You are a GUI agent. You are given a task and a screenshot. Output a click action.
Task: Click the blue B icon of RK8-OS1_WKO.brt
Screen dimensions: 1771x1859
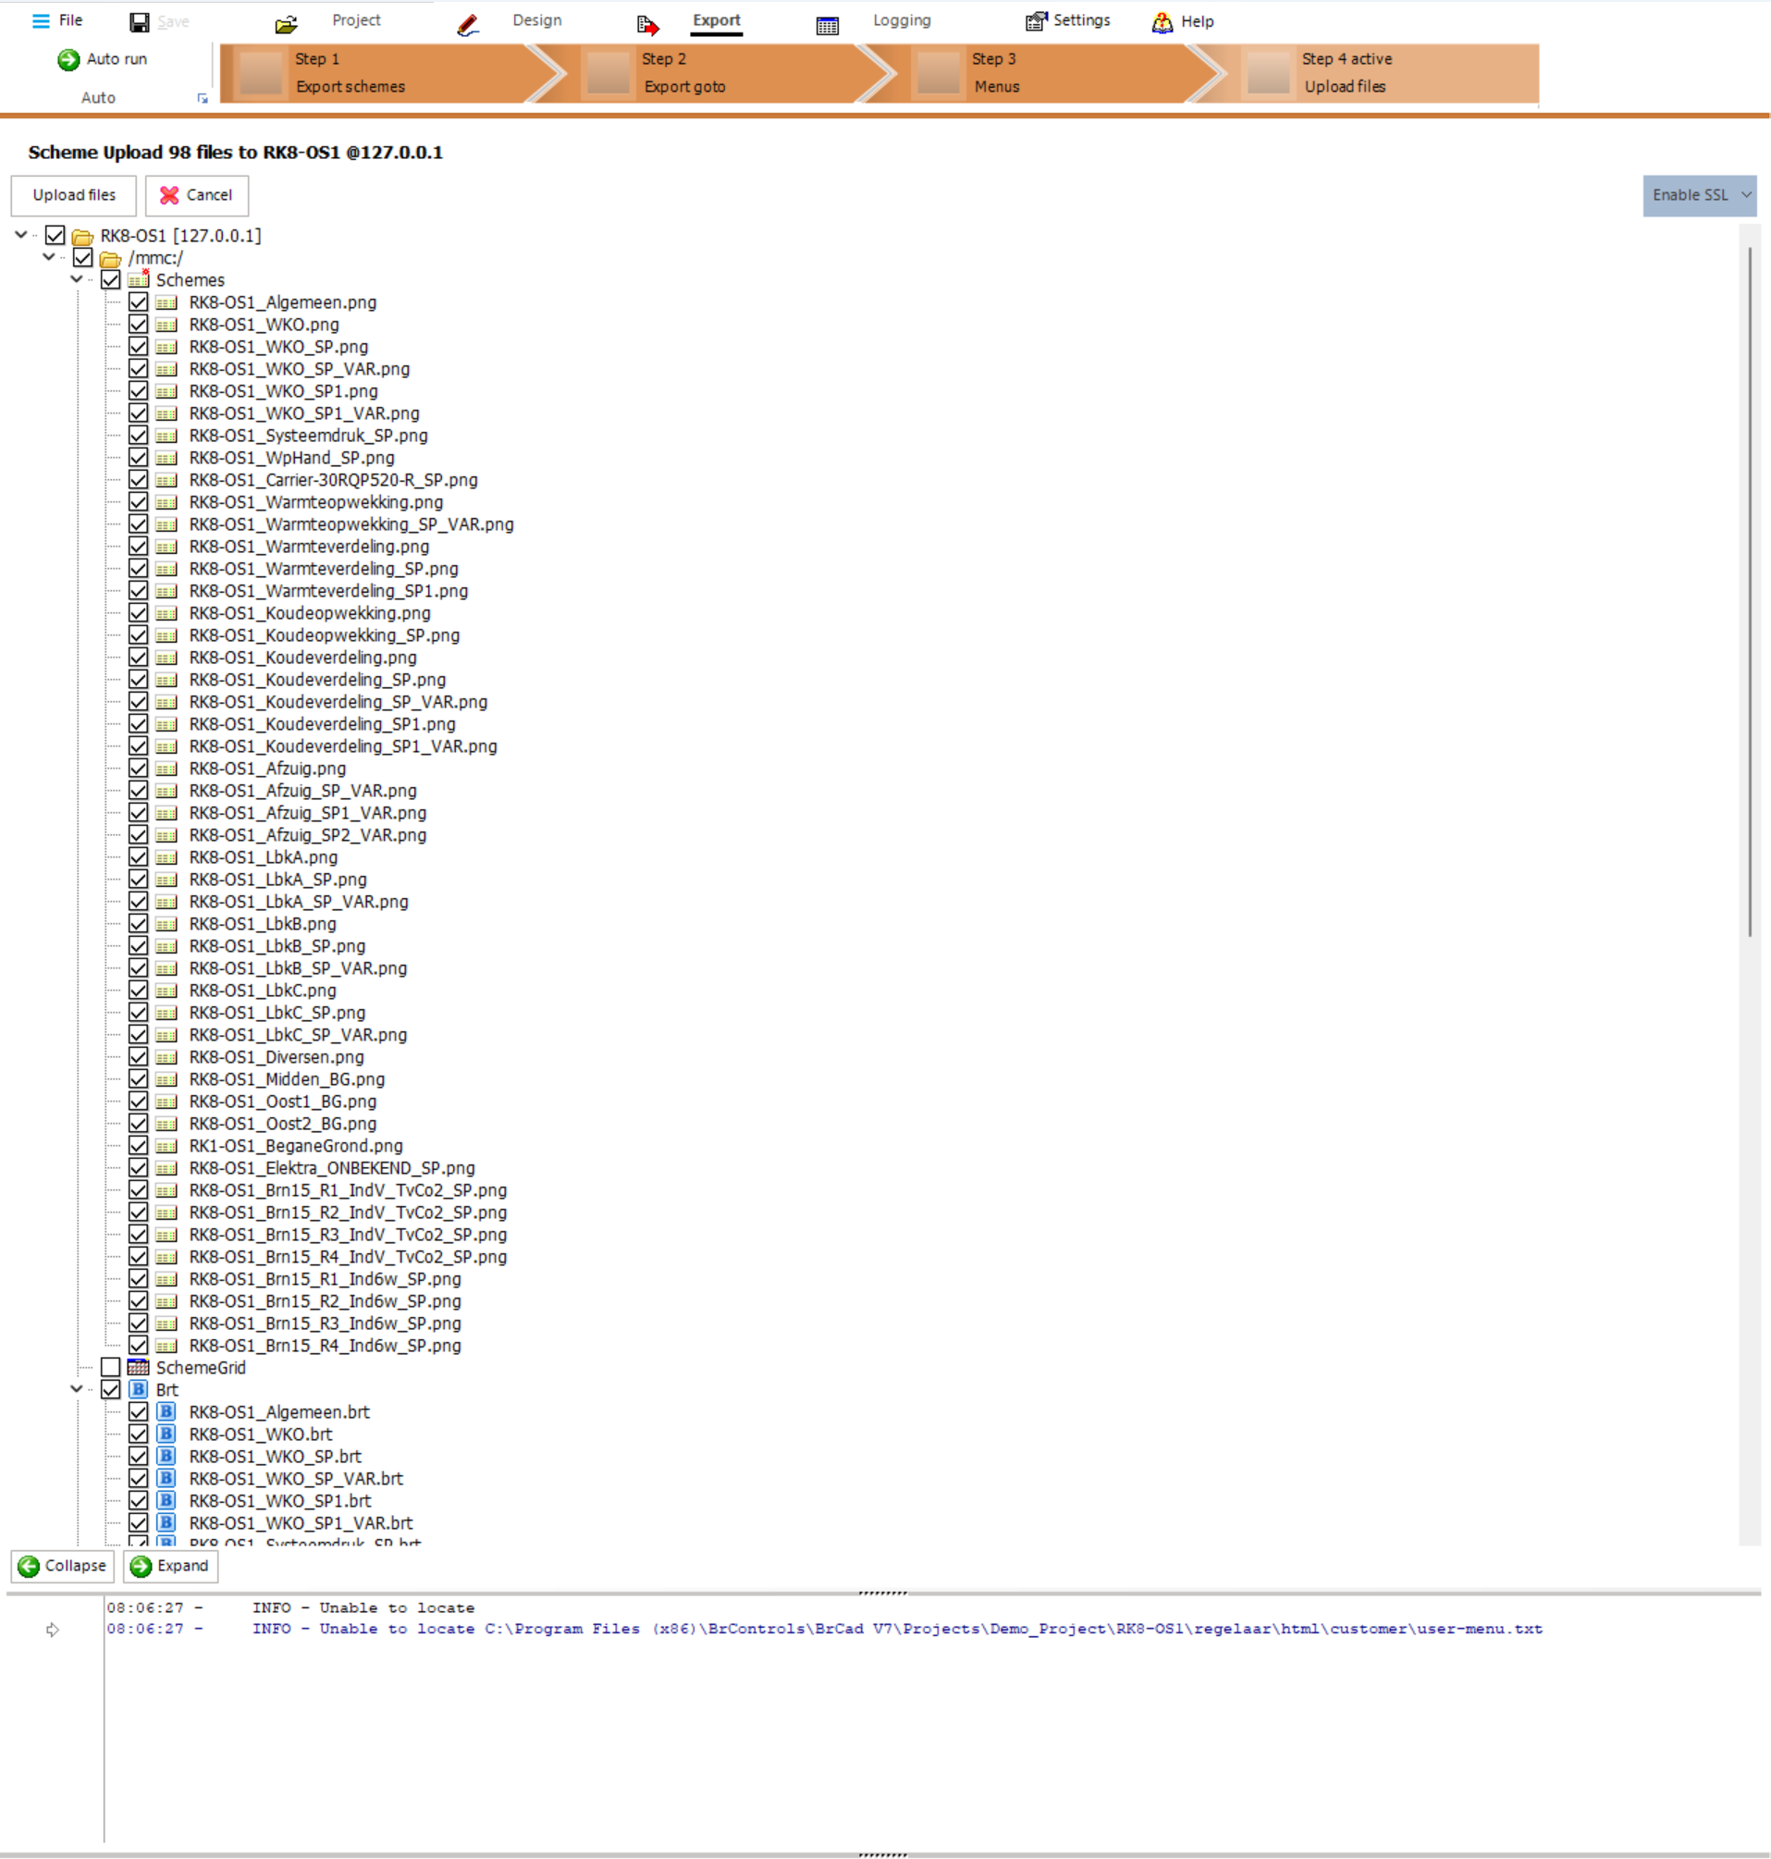point(166,1434)
